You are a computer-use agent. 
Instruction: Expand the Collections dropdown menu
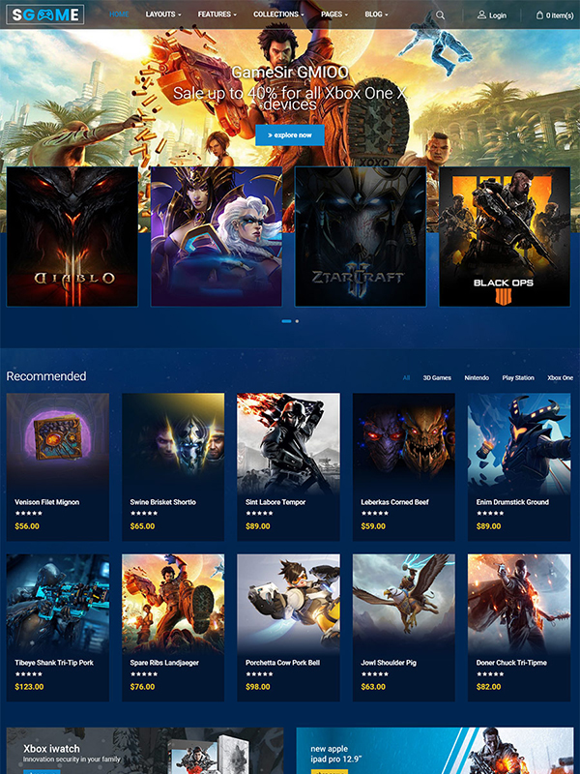(x=277, y=15)
